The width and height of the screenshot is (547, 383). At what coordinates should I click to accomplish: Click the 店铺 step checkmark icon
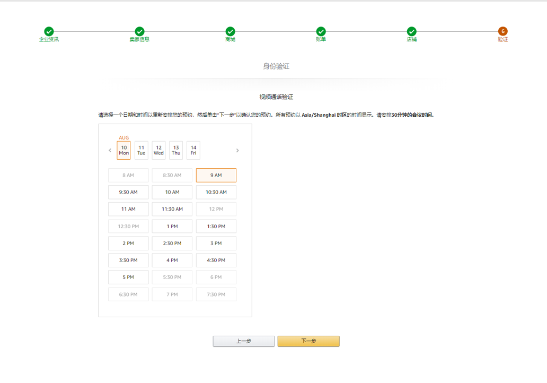[412, 31]
